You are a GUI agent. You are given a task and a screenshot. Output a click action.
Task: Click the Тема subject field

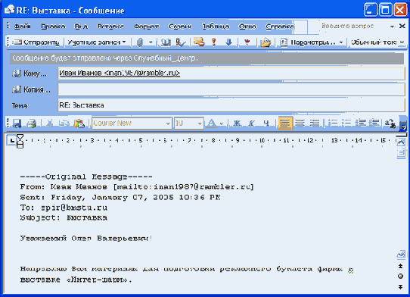[231, 105]
